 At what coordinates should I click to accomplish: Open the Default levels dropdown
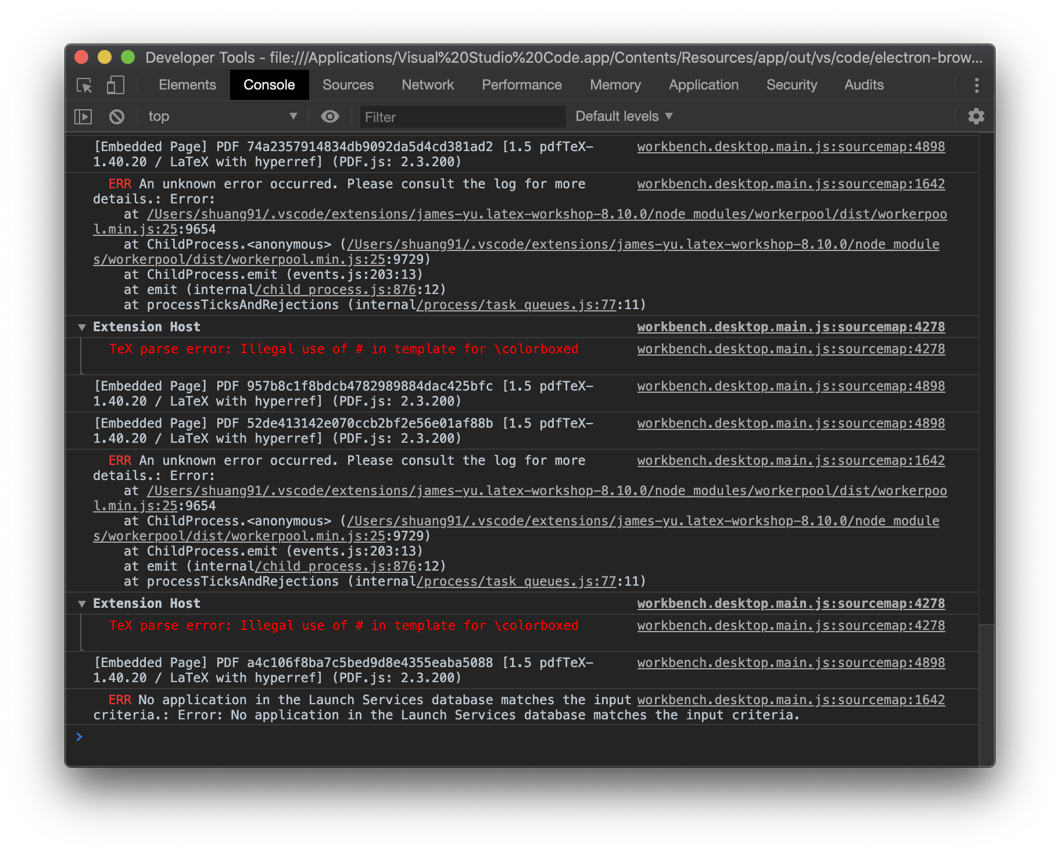[x=622, y=116]
